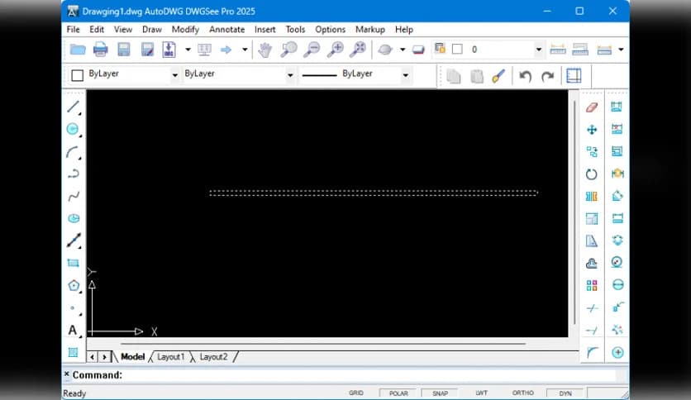
Task: Select the Text tool marked A
Action: (74, 331)
